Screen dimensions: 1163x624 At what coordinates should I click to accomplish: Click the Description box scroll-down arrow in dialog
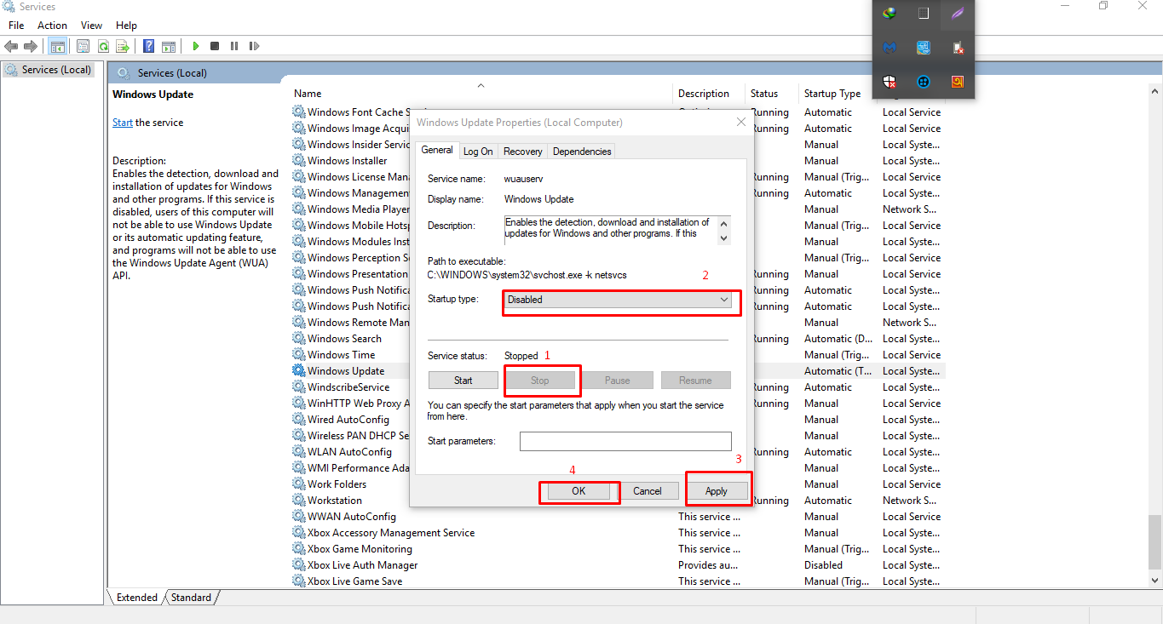click(x=724, y=238)
